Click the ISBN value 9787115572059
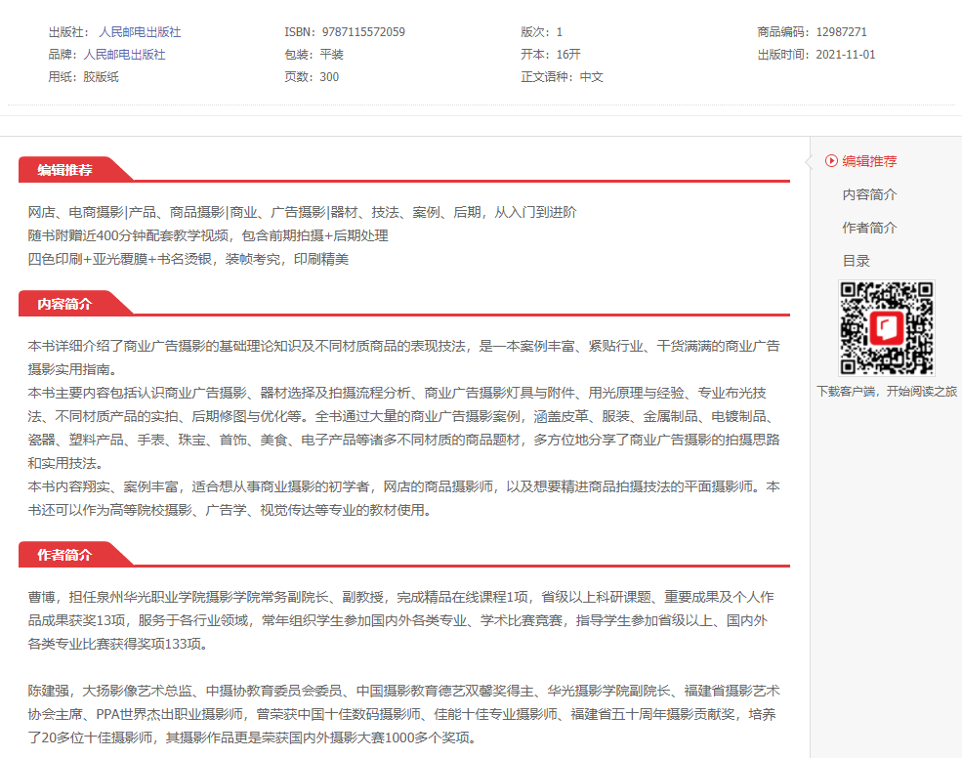Screen dimensions: 962x758 coord(363,32)
